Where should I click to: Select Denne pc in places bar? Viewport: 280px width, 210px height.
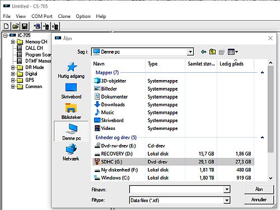click(71, 132)
